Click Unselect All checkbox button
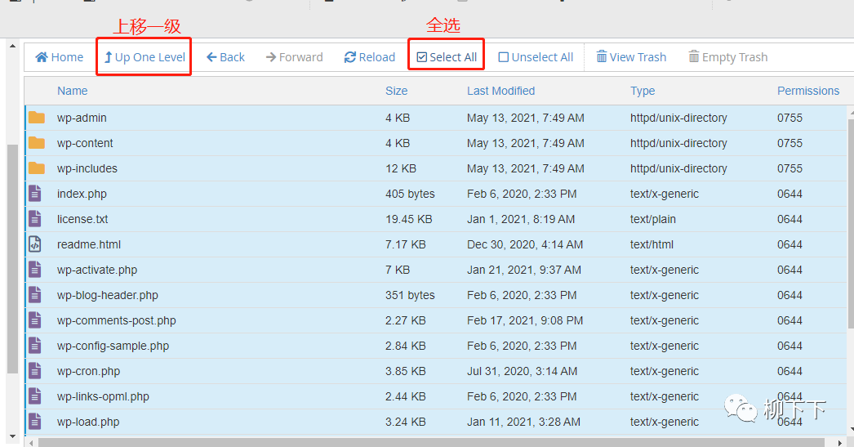 click(536, 57)
